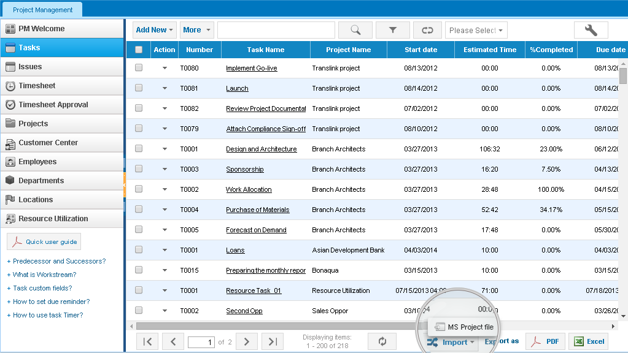The height and width of the screenshot is (353, 628).
Task: Select the Review Project Documentation row checkbox
Action: 139,108
